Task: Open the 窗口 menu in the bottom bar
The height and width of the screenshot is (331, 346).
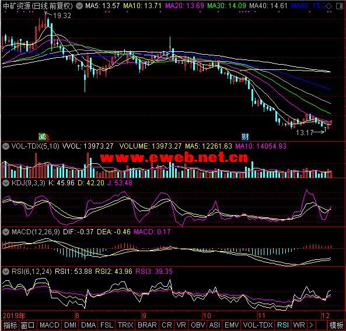Action: 28,325
